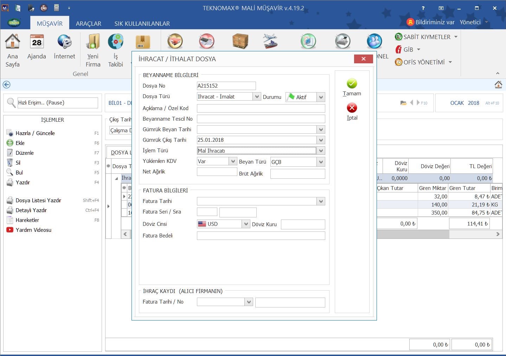Open İş Takibi icon in ribbon

click(115, 42)
